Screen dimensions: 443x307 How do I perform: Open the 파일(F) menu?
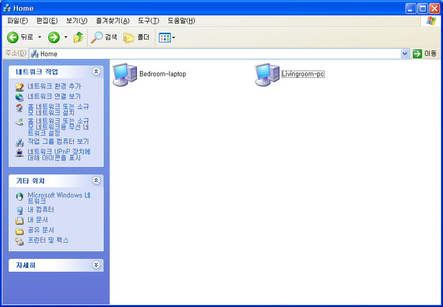coord(18,21)
